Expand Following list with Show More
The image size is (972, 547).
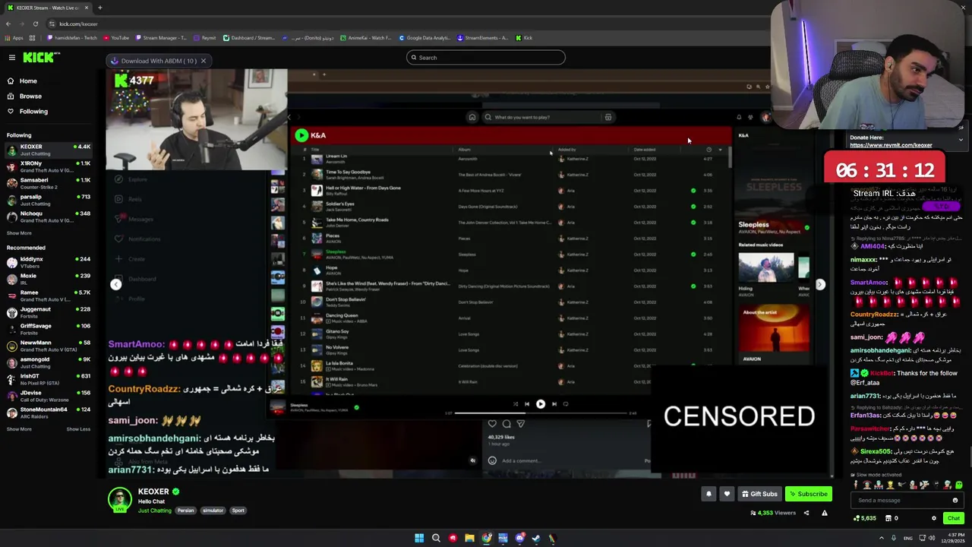pyautogui.click(x=19, y=233)
